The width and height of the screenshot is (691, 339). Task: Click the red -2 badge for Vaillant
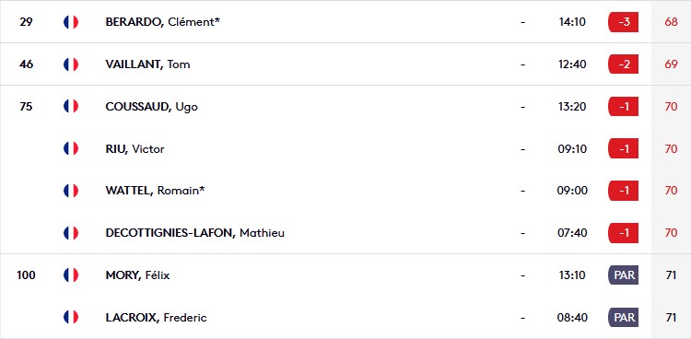click(x=623, y=64)
